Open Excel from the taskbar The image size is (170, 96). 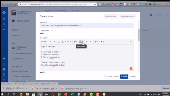pos(72,94)
